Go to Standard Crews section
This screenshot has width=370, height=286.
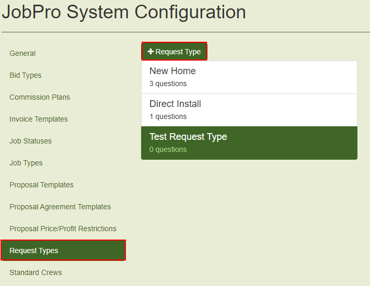point(36,272)
